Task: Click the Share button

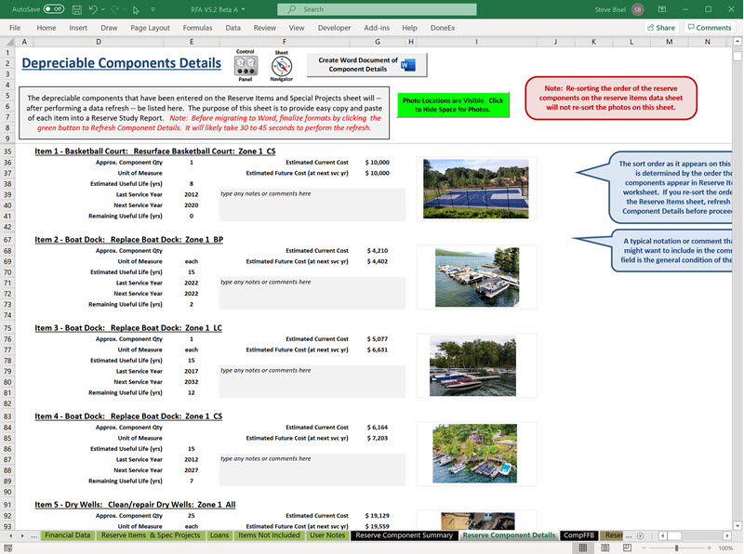Action: click(x=660, y=28)
